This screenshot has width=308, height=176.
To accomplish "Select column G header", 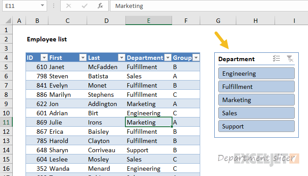I will click(x=218, y=21).
